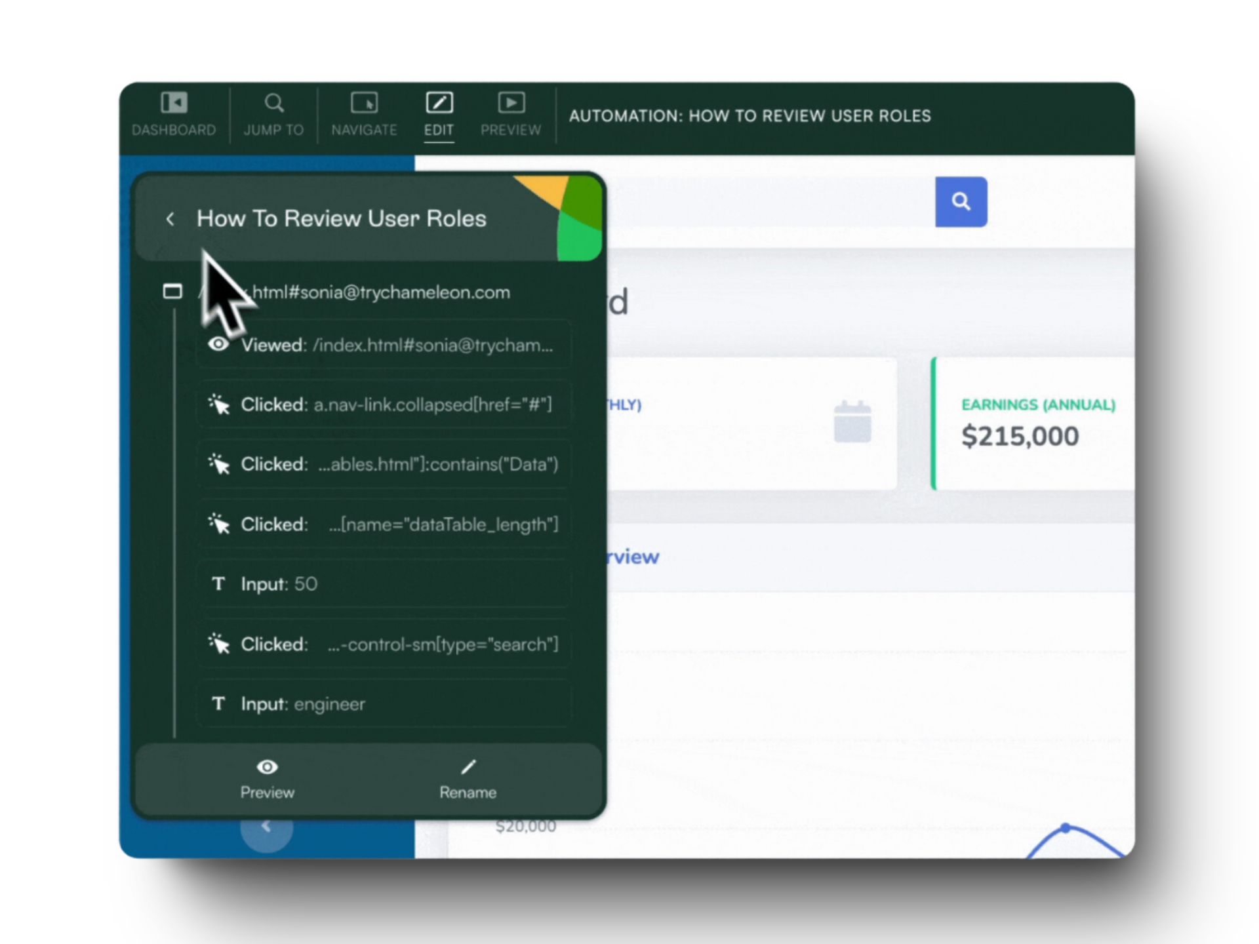Click cursor icon on type="search" step
Screen dimensions: 1259x944
coord(218,644)
